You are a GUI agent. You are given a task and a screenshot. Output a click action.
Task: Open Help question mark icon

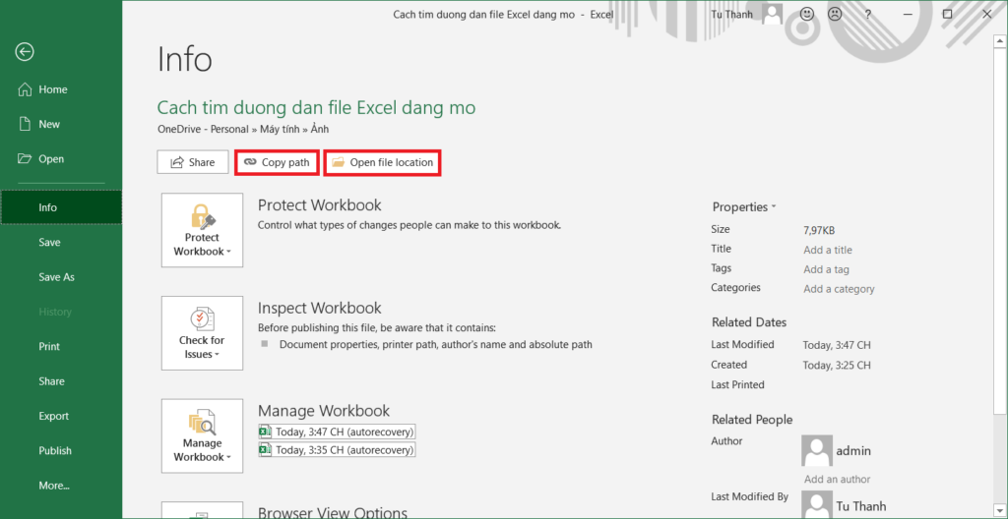[x=868, y=14]
